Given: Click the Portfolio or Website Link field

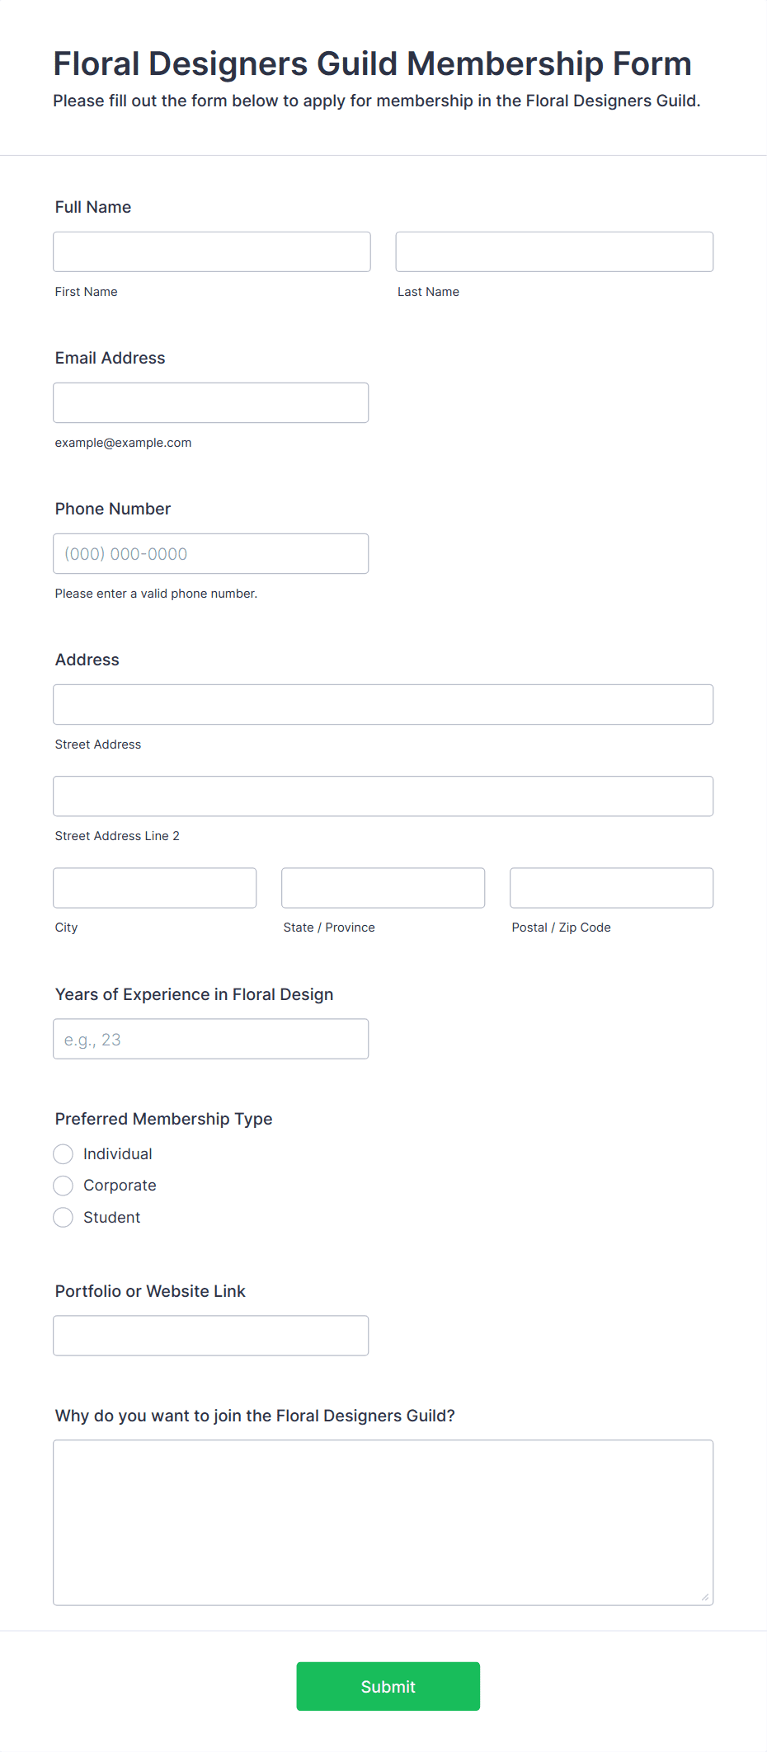Looking at the screenshot, I should click(x=211, y=1335).
